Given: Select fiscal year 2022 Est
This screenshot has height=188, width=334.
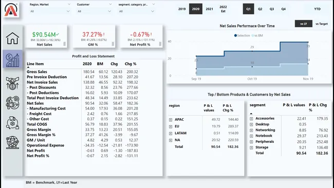Looking at the screenshot, I should tap(223, 9).
